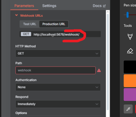The width and height of the screenshot is (136, 117).
Task: Choose the orange color swatch
Action: click(x=130, y=81)
